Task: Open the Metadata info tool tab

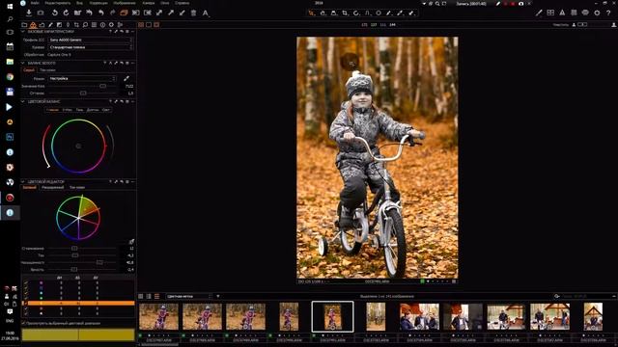Action: [102, 25]
